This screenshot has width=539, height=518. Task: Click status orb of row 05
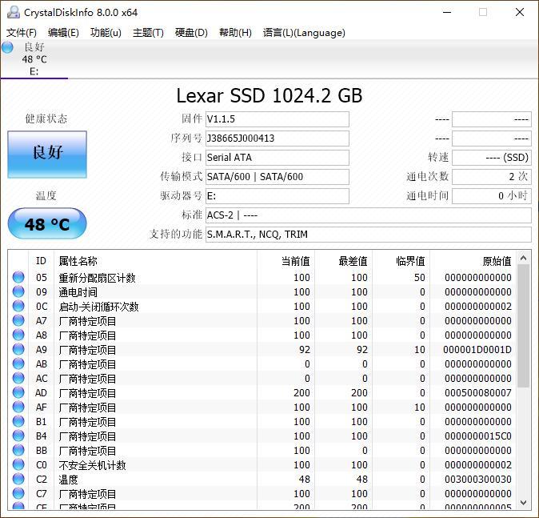(18, 277)
